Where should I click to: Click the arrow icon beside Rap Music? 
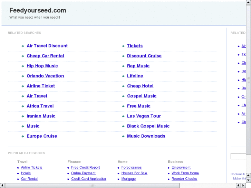[x=123, y=66]
